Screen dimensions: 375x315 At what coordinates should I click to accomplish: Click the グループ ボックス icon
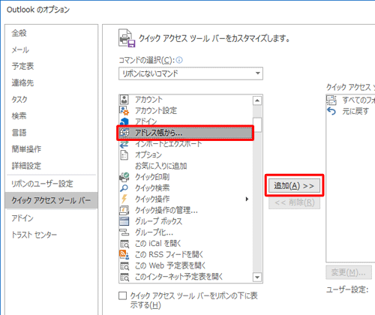click(124, 221)
